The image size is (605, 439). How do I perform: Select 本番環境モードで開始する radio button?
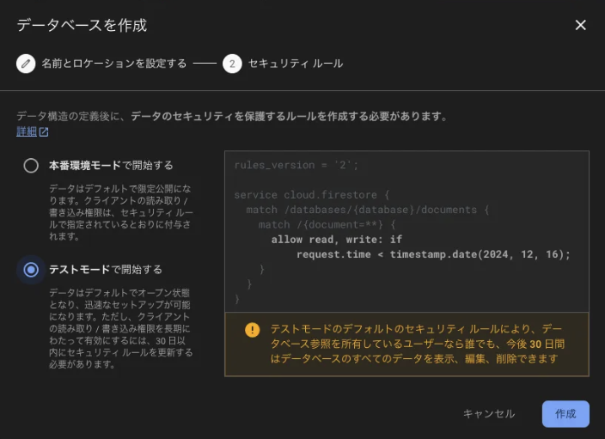[x=31, y=166]
